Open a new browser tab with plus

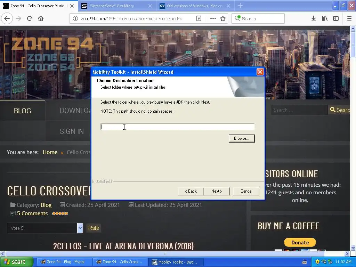pyautogui.click(x=240, y=6)
